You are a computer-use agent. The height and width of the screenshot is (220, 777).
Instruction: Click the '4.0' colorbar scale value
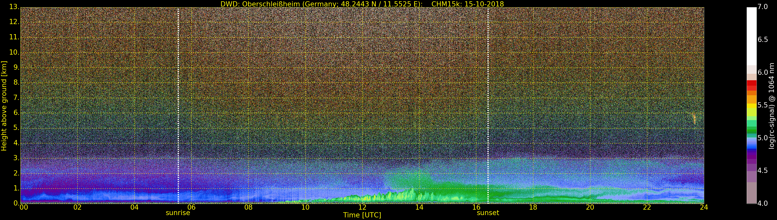763,203
